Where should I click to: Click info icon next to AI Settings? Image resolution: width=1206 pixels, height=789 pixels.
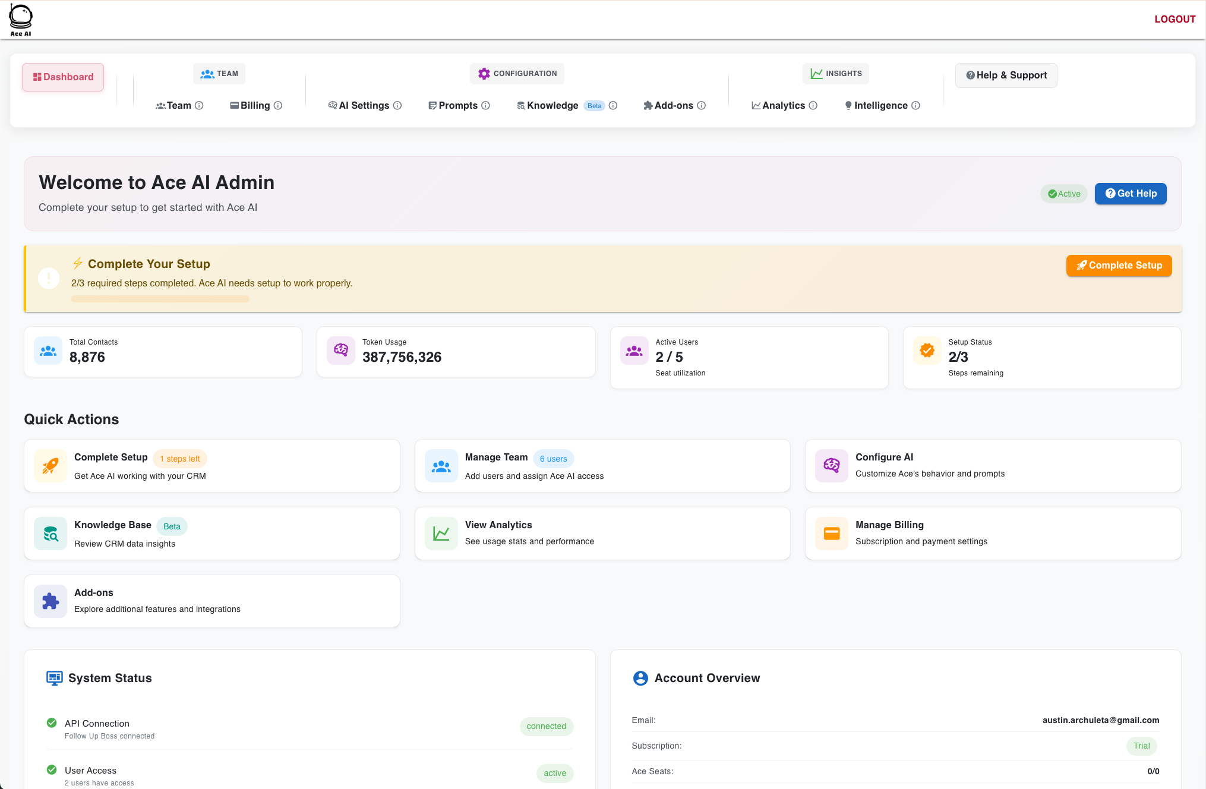[397, 106]
